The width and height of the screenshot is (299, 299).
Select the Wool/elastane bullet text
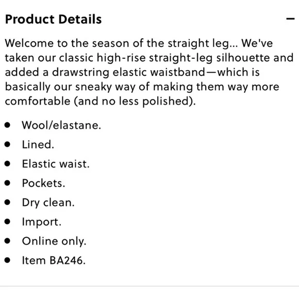point(61,125)
